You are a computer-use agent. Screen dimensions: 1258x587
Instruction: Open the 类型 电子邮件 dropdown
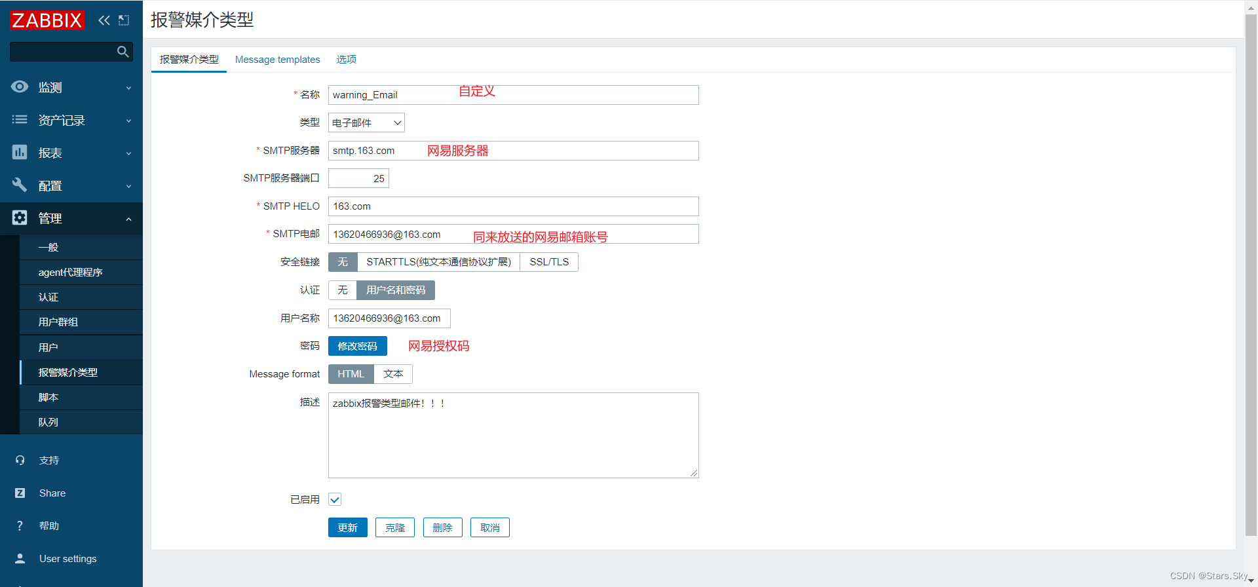366,123
